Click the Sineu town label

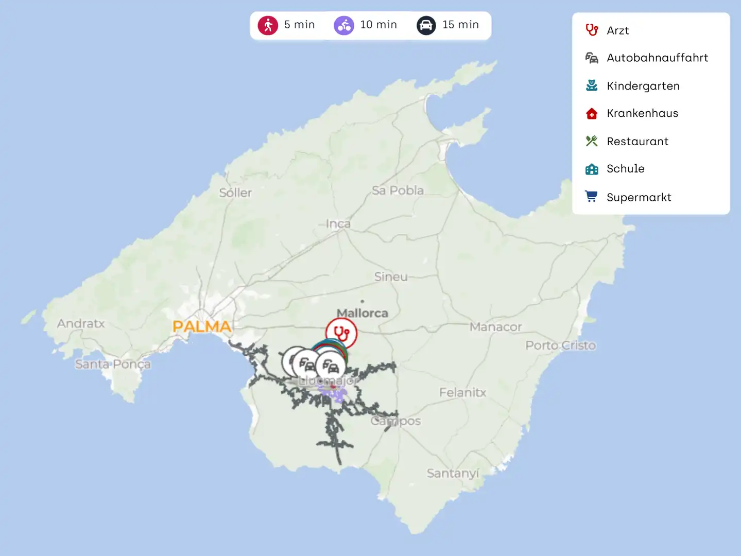391,277
